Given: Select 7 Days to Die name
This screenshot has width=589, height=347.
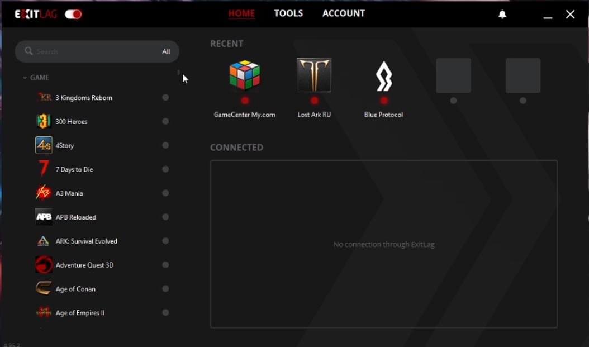Looking at the screenshot, I should coord(74,169).
